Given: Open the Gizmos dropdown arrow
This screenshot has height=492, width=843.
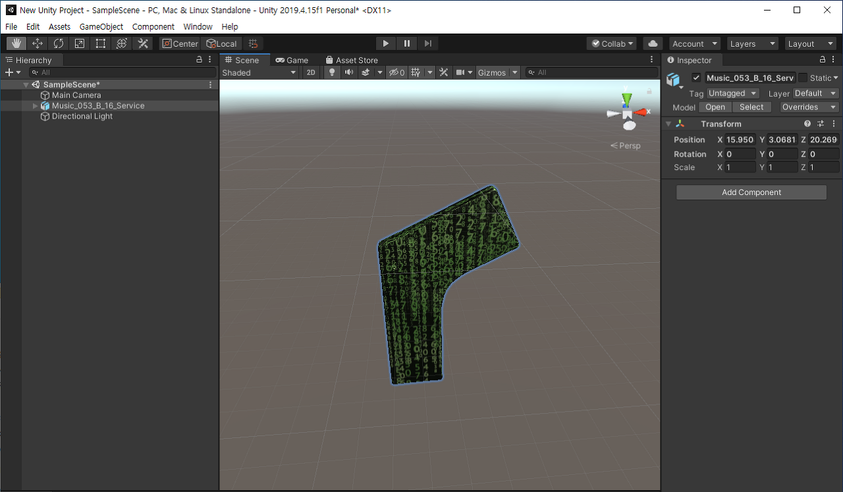Looking at the screenshot, I should tap(514, 72).
